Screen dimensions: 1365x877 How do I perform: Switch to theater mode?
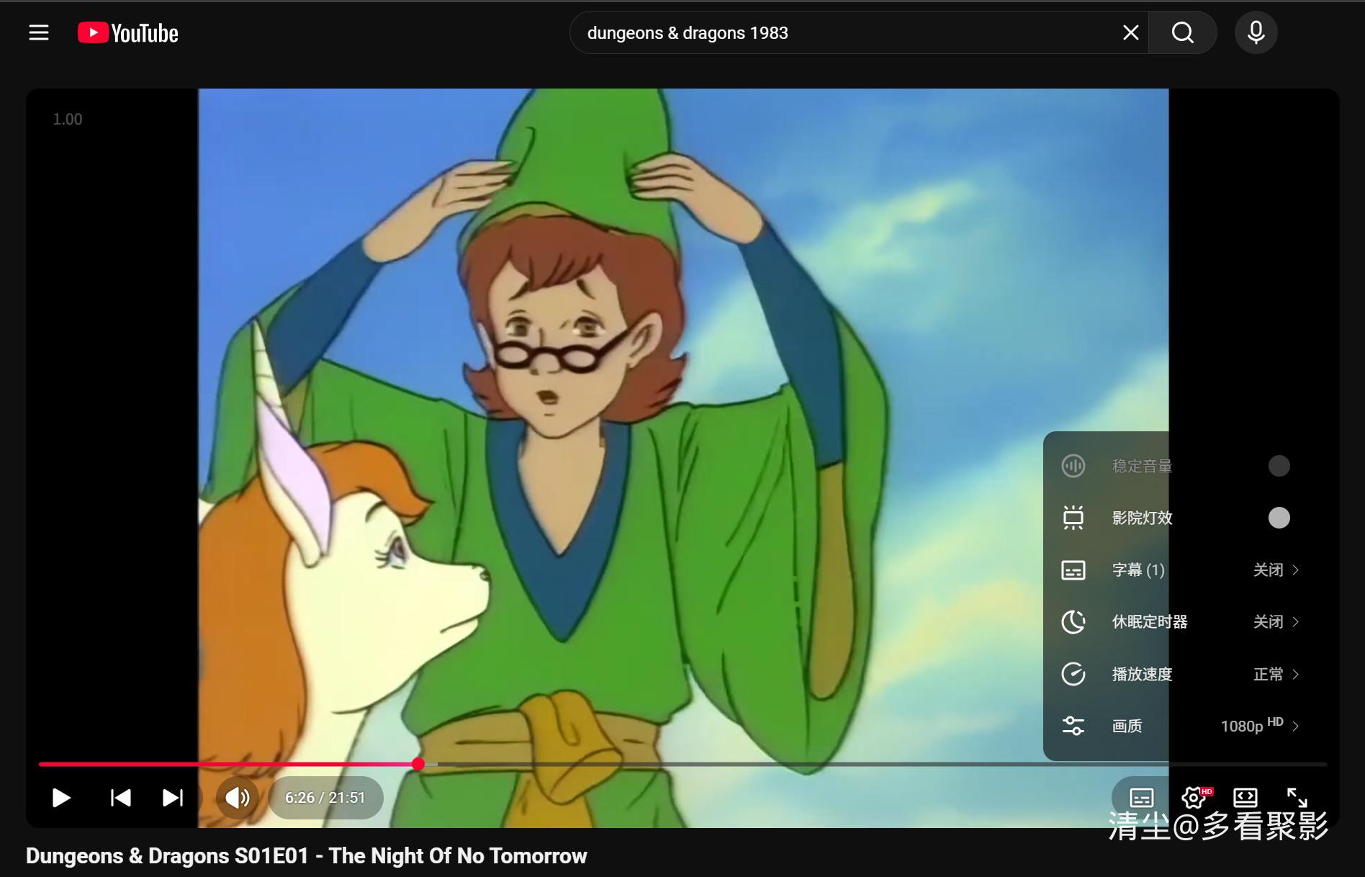(1245, 798)
